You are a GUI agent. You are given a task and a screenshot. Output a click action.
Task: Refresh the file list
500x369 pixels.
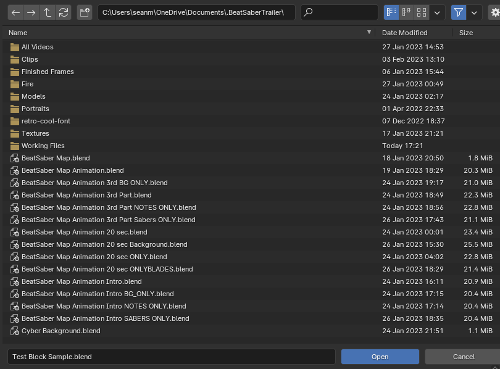pyautogui.click(x=63, y=12)
